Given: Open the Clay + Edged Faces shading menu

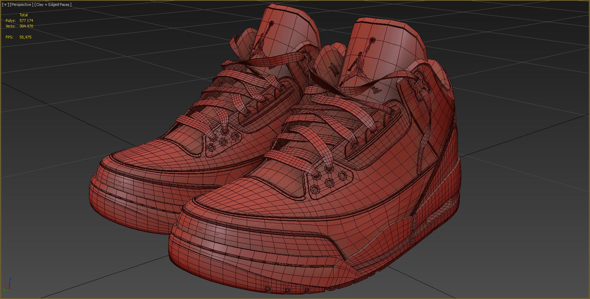Looking at the screenshot, I should pyautogui.click(x=53, y=5).
